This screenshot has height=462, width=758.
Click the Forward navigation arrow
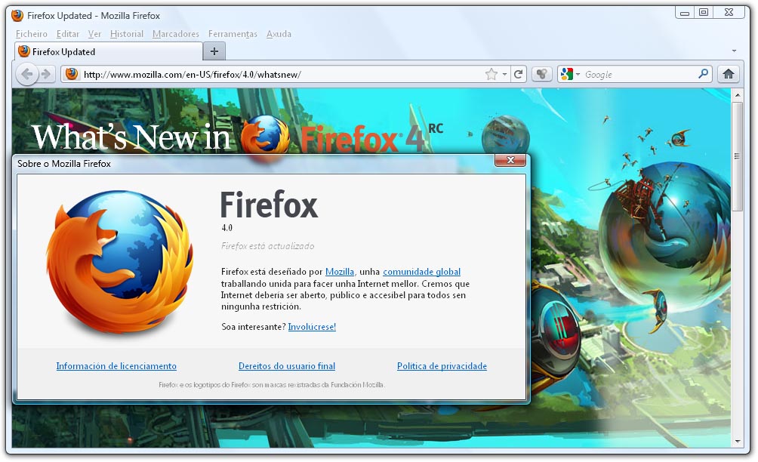click(x=46, y=74)
